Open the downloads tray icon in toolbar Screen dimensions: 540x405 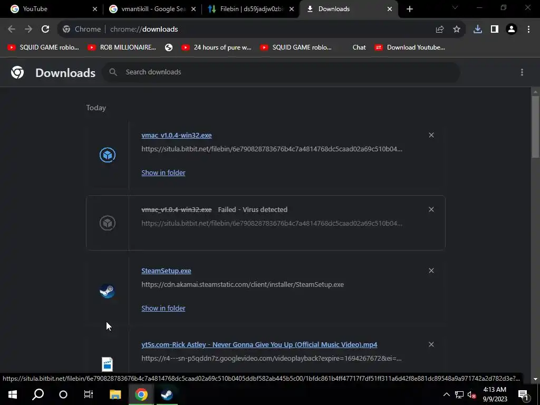[x=478, y=30]
